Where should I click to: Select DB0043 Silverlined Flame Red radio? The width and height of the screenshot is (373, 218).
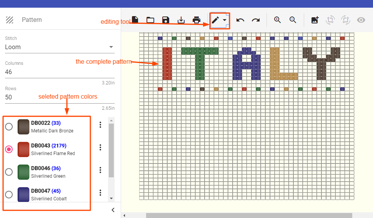[9, 149]
